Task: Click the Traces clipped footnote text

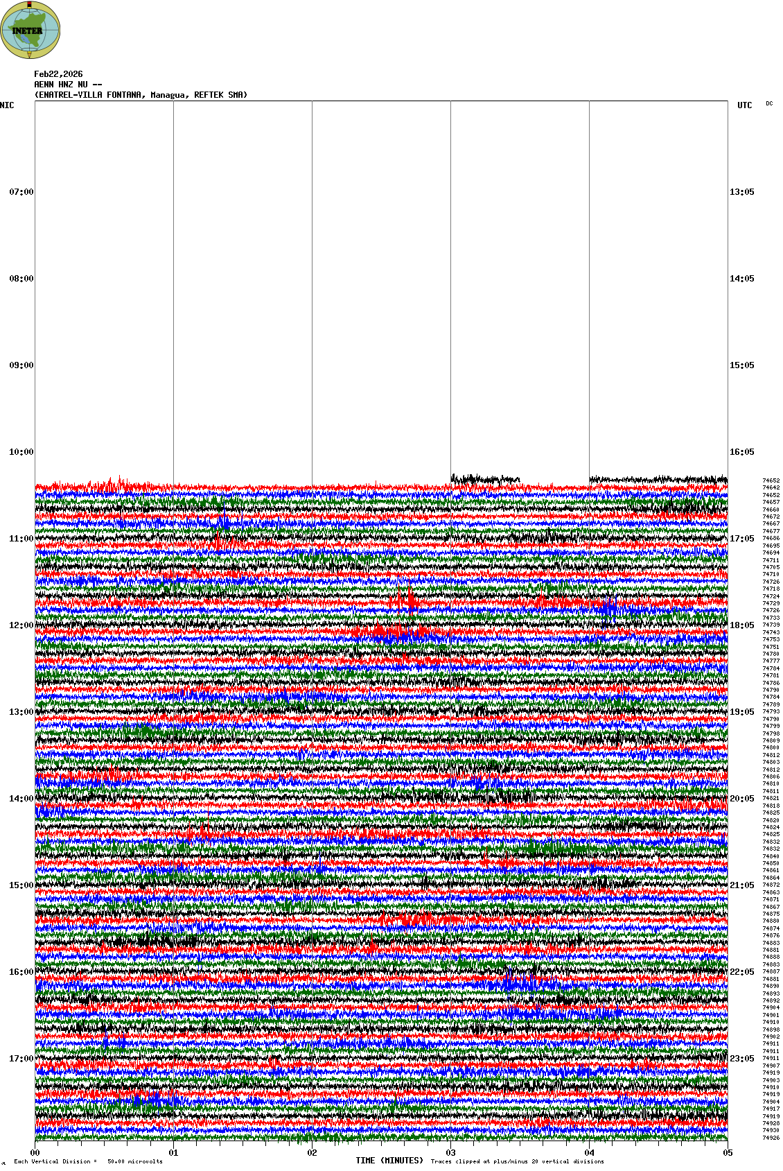Action: [517, 1161]
